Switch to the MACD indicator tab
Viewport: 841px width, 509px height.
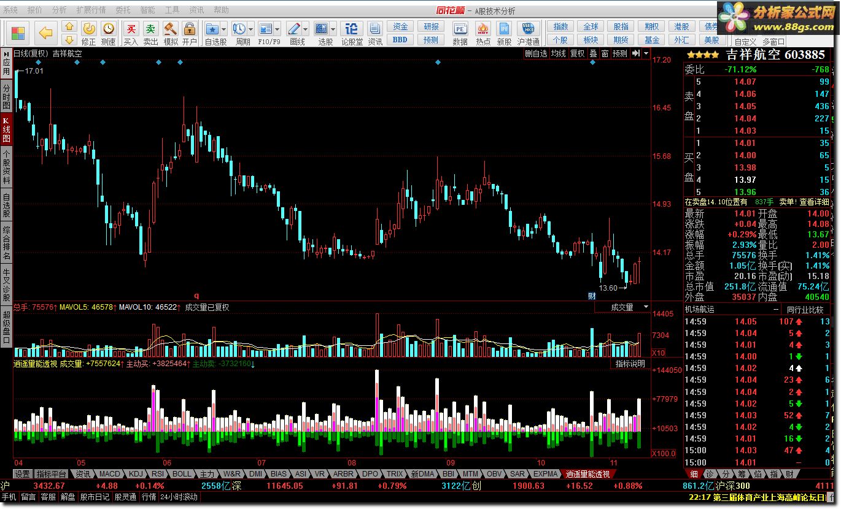(x=110, y=474)
